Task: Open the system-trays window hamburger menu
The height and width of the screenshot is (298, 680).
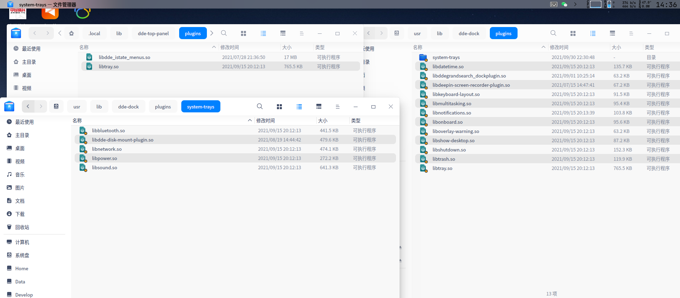Action: point(338,107)
